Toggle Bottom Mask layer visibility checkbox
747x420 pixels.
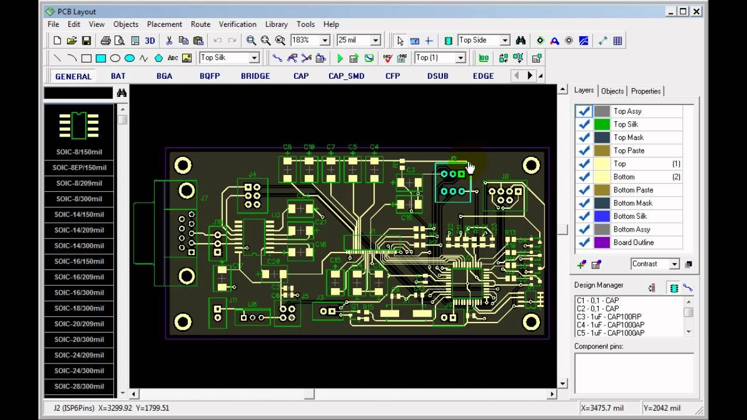pyautogui.click(x=584, y=203)
